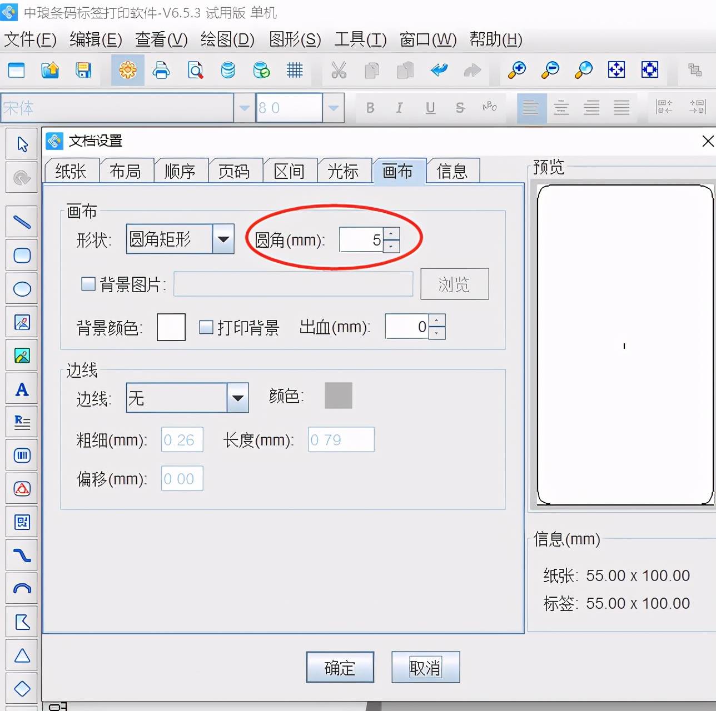Click the Zoom In magnifier icon
Image resolution: width=716 pixels, height=711 pixels.
click(x=517, y=70)
